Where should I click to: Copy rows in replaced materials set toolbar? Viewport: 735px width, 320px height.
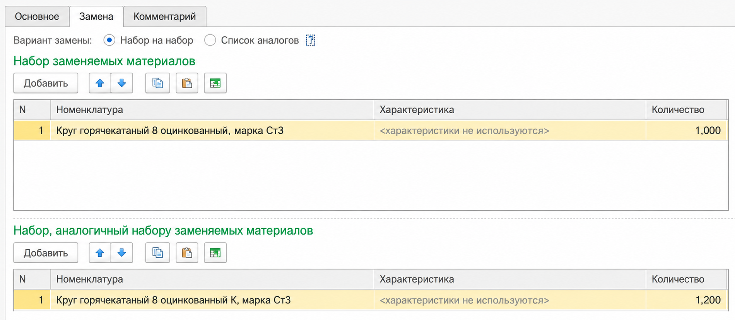(157, 83)
